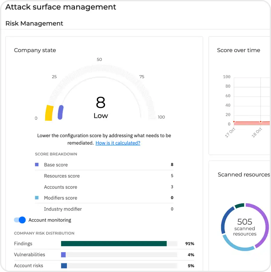Click the Account risks 5% value
The width and height of the screenshot is (271, 272).
[x=191, y=266]
